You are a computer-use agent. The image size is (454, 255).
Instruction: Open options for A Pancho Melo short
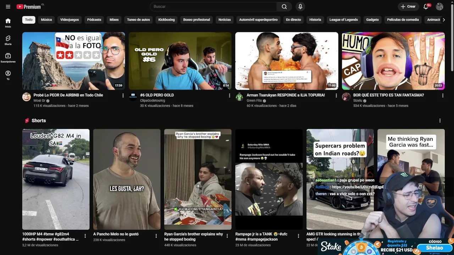click(156, 236)
